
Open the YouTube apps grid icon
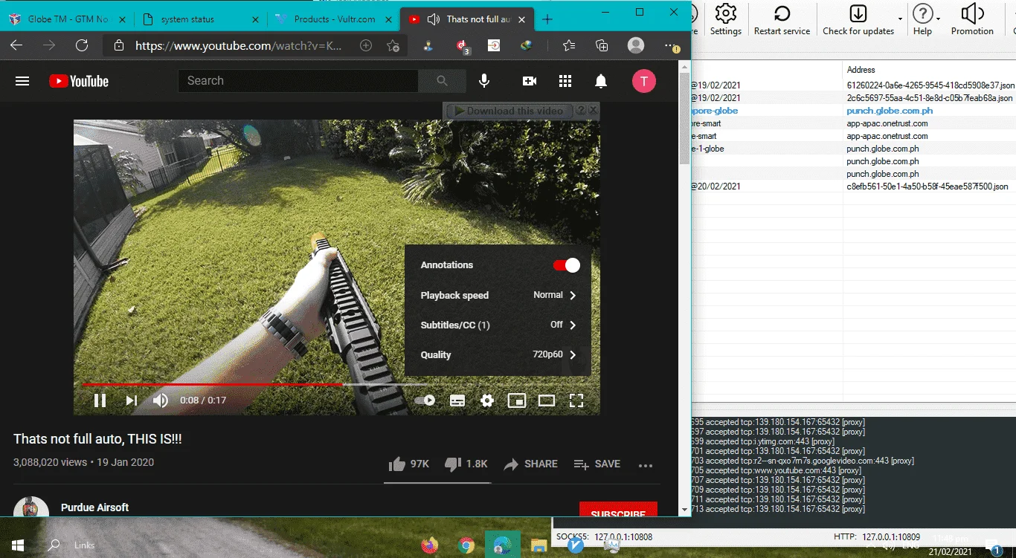click(x=565, y=81)
